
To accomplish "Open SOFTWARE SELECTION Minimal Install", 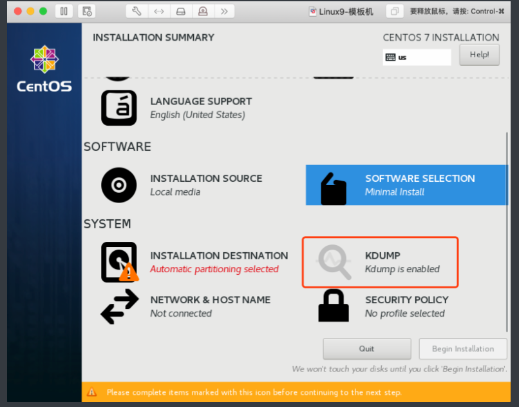I will click(x=406, y=185).
